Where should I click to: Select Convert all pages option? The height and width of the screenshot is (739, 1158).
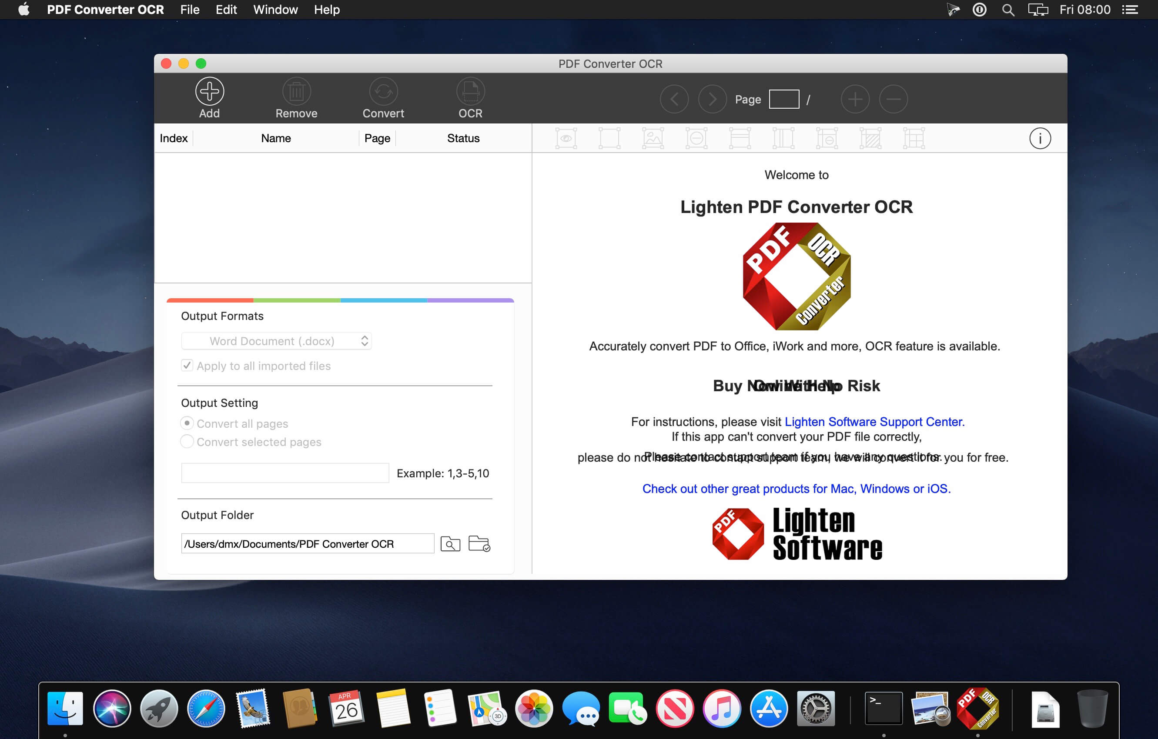tap(187, 423)
